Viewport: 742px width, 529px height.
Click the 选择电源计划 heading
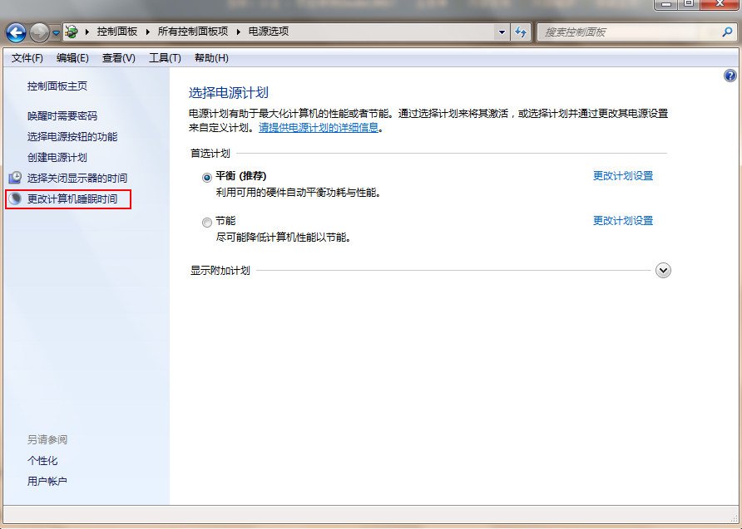(x=229, y=92)
